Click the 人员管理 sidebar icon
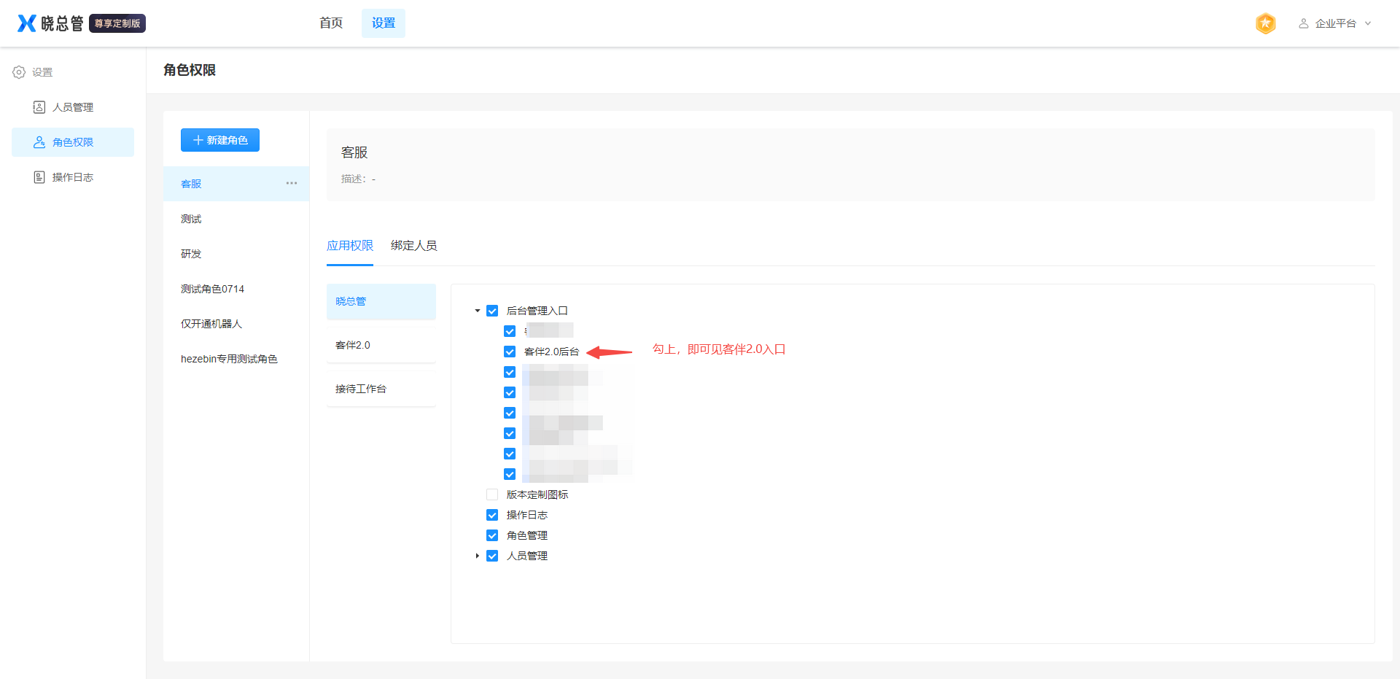The width and height of the screenshot is (1400, 679). coord(39,107)
